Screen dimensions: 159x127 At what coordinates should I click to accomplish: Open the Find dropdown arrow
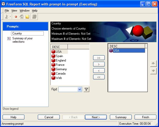(x=80, y=89)
